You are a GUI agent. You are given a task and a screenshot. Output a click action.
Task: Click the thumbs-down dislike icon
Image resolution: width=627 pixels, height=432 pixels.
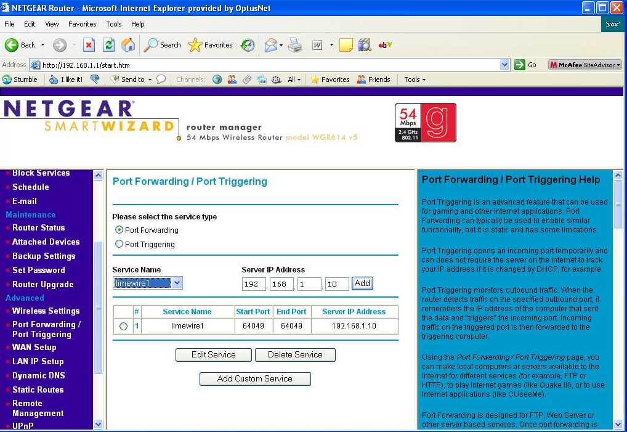coord(95,79)
